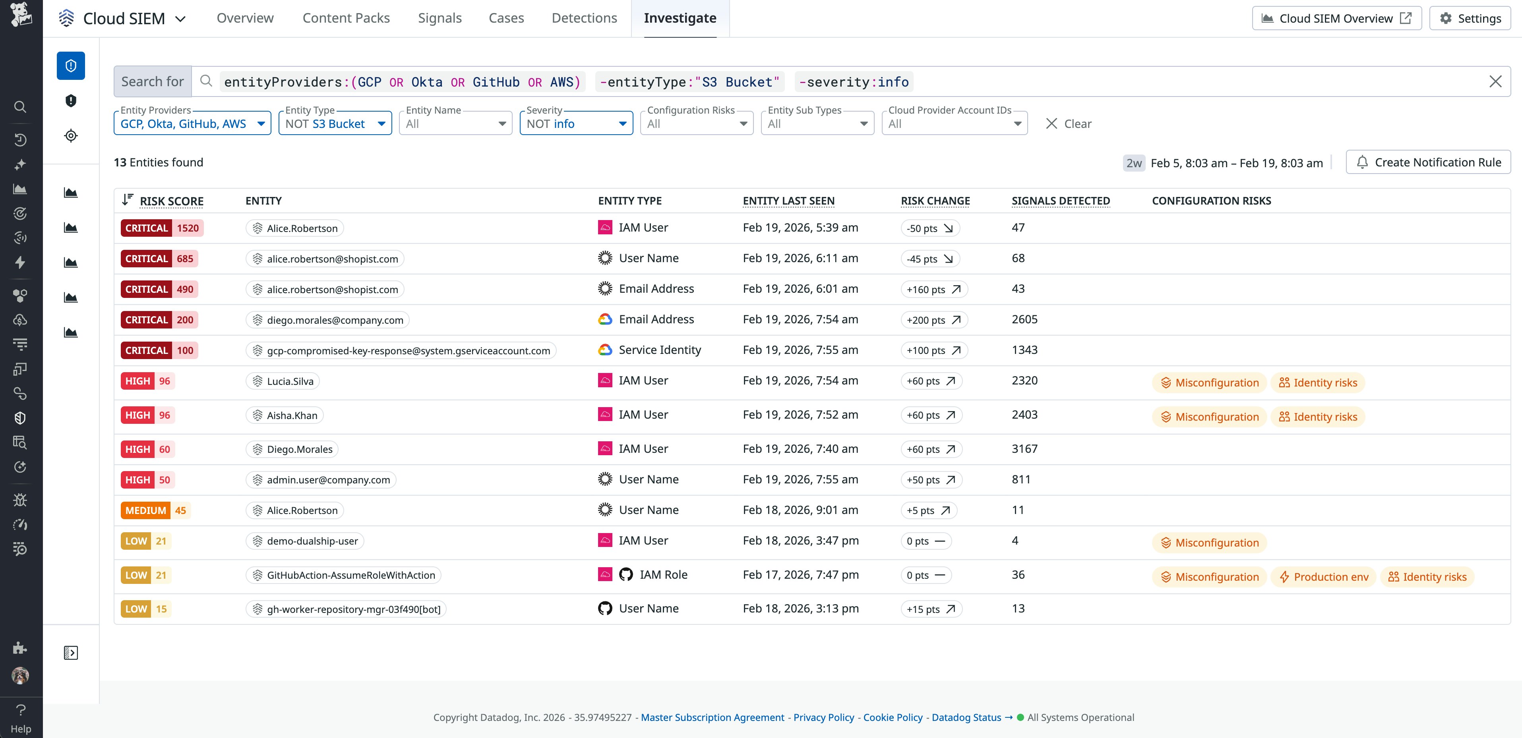
Task: Switch to the Detections tab
Action: click(x=584, y=18)
